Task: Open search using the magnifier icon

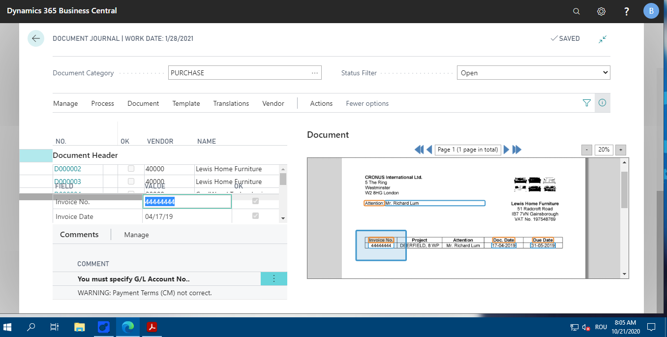Action: click(576, 10)
